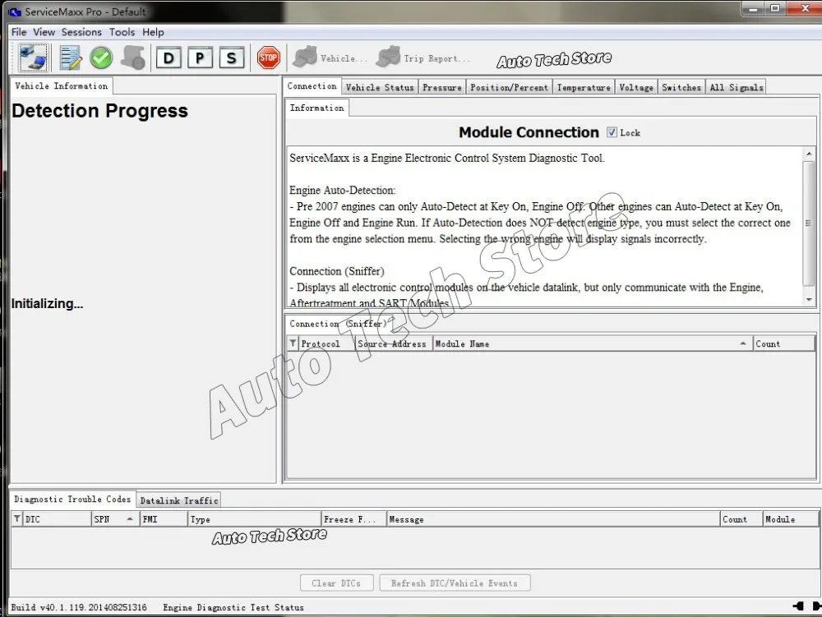The image size is (822, 617).
Task: Sort by Sniffer Count column header
Action: [783, 343]
